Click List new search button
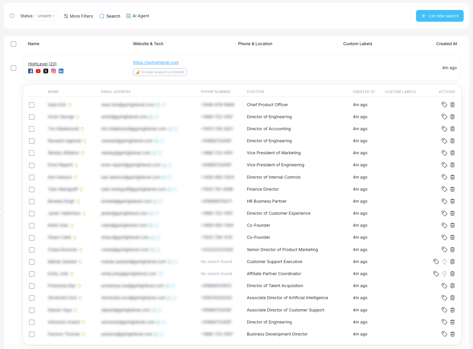 (440, 16)
